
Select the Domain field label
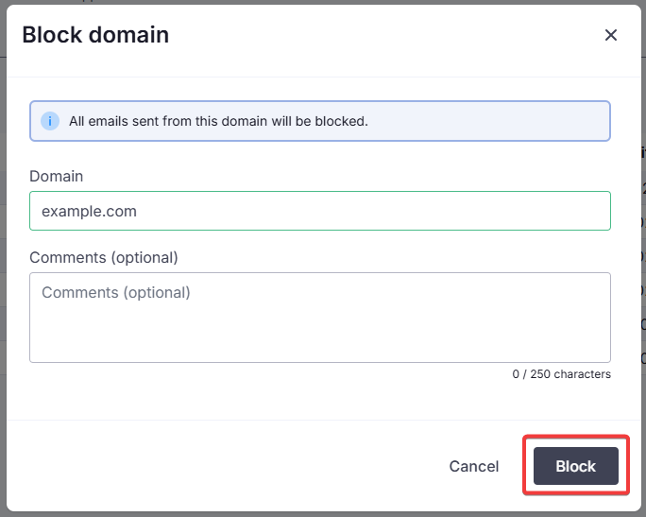point(57,176)
